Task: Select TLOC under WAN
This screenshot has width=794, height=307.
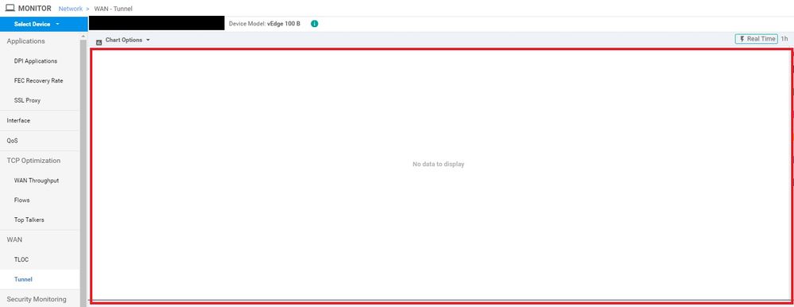Action: pos(21,259)
